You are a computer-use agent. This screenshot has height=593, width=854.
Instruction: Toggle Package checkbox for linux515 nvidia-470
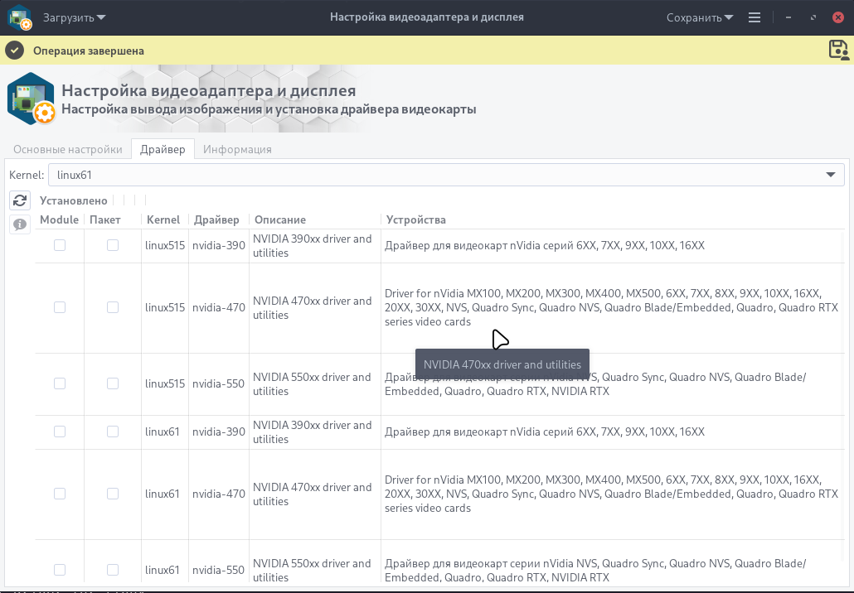pos(113,307)
